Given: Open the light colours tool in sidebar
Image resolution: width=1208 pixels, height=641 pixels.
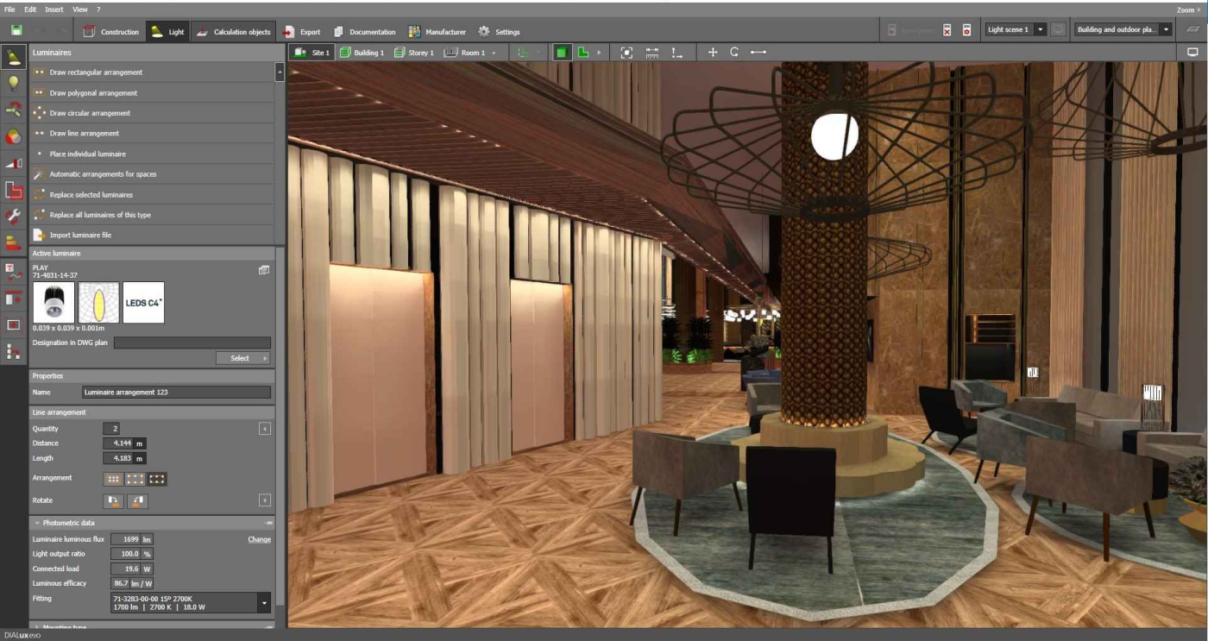Looking at the screenshot, I should [13, 137].
